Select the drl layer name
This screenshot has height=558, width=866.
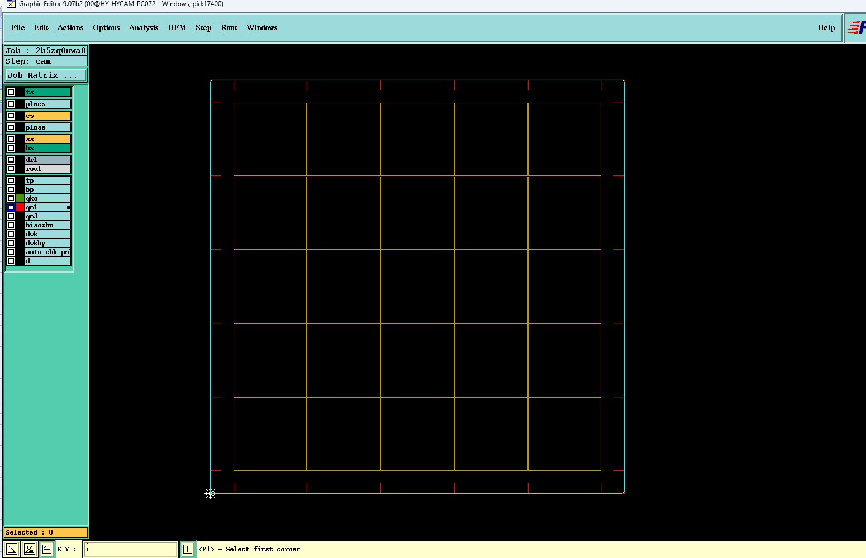[x=48, y=160]
